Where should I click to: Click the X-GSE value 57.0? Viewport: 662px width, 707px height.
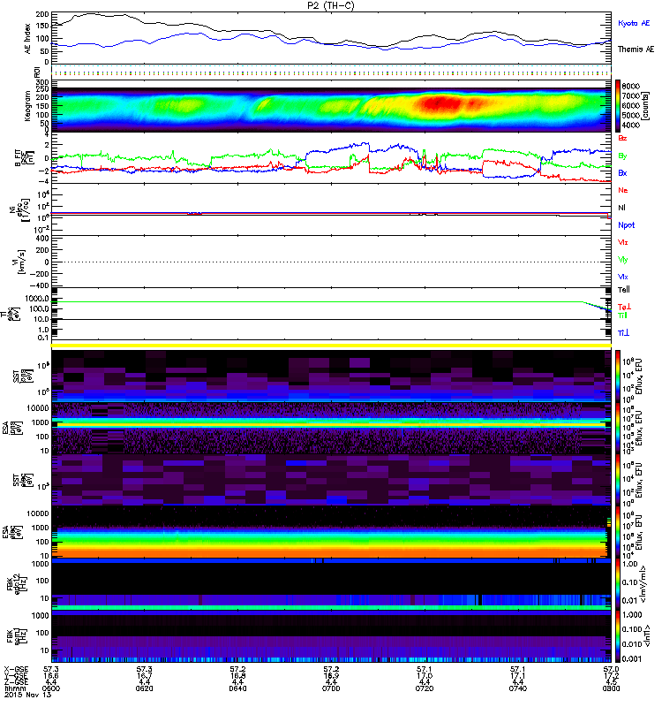[x=611, y=669]
